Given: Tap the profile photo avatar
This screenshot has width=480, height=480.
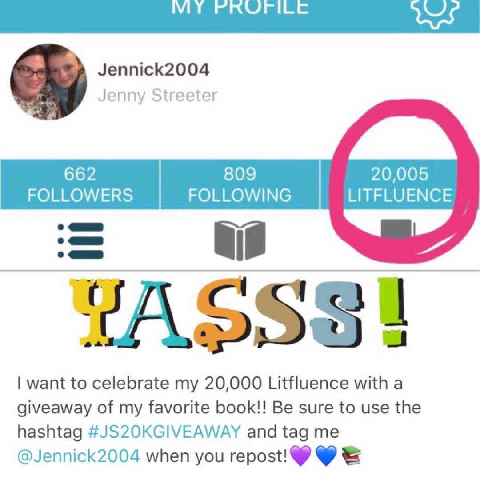Looking at the screenshot, I should 49,82.
